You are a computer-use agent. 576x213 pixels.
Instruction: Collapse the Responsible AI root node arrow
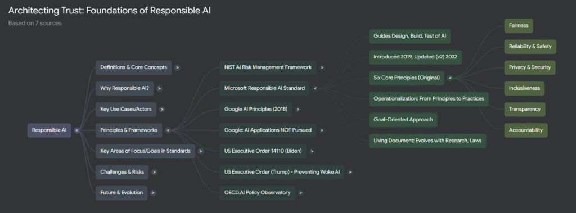click(76, 130)
